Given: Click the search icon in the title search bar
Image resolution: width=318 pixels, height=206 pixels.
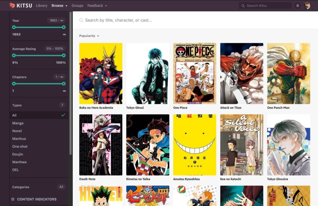Looking at the screenshot, I should [x=81, y=20].
